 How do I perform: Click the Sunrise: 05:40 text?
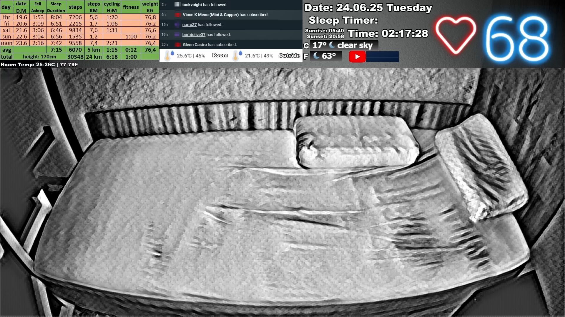pyautogui.click(x=324, y=31)
